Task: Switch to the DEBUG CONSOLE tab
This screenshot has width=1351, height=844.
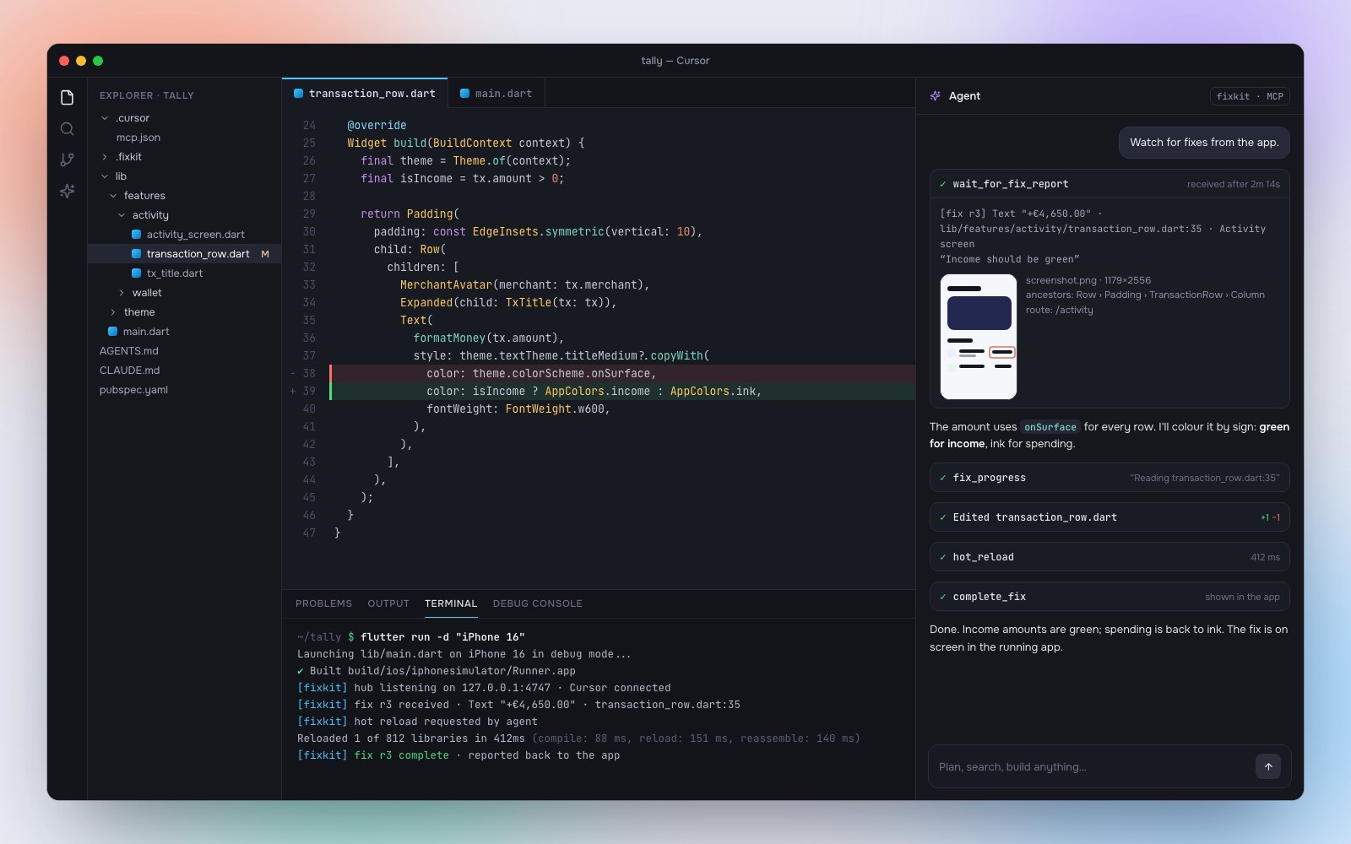Action: pyautogui.click(x=537, y=603)
